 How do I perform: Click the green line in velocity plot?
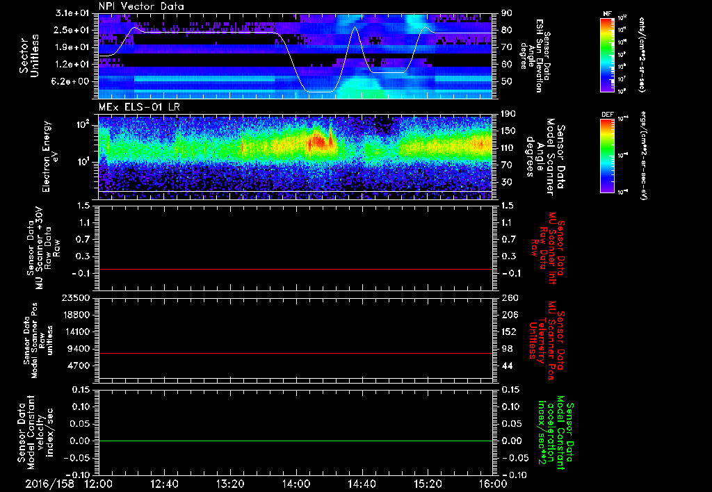tap(296, 441)
